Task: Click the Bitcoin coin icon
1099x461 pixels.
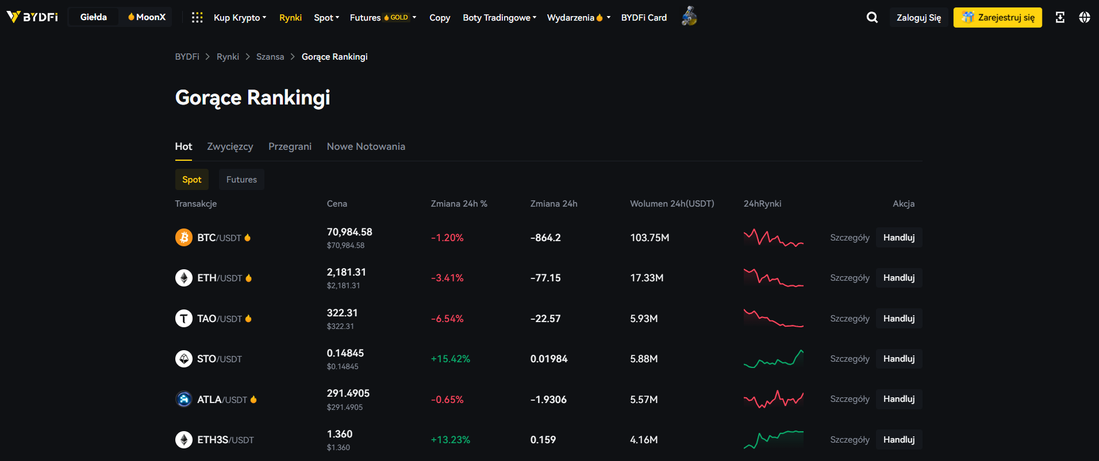Action: point(184,238)
